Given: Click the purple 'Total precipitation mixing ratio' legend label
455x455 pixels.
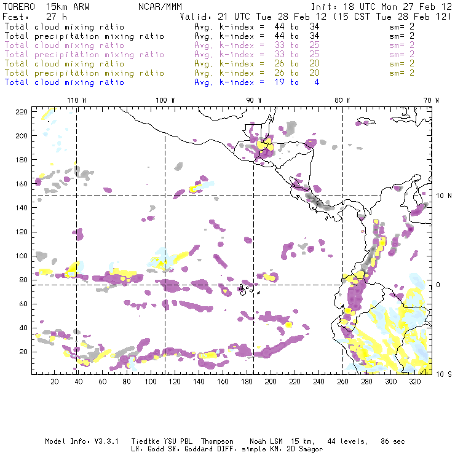Looking at the screenshot, I should coord(84,55).
